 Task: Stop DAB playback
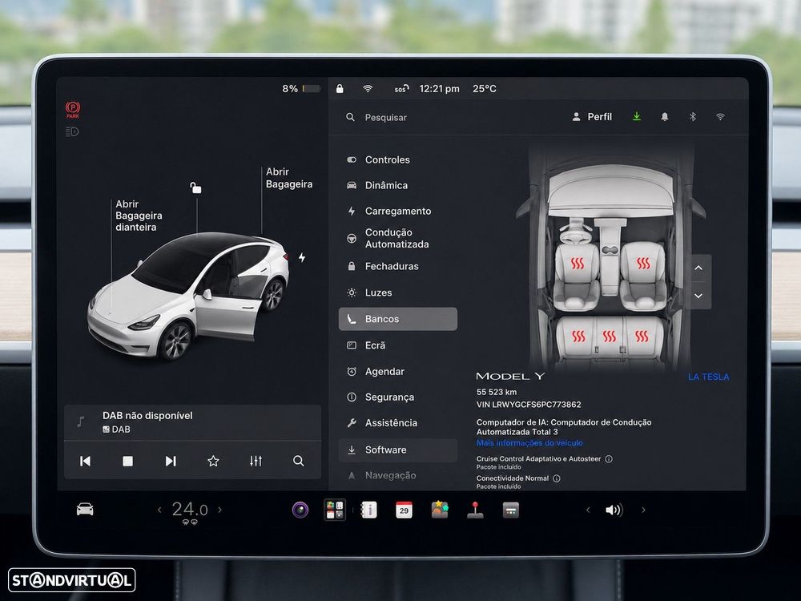pyautogui.click(x=127, y=461)
